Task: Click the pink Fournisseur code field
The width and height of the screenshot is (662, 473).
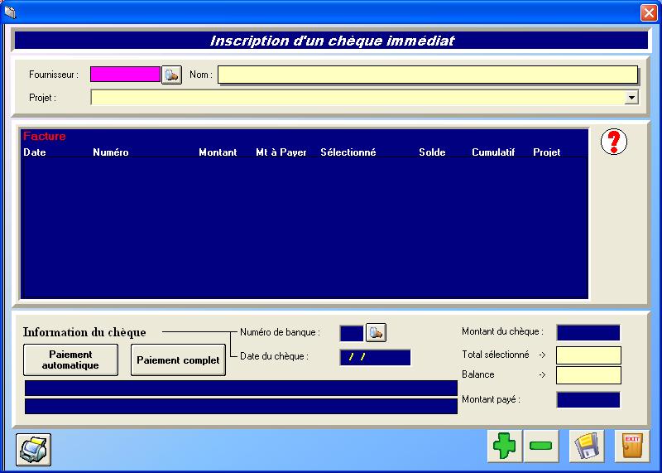Action: (x=125, y=75)
